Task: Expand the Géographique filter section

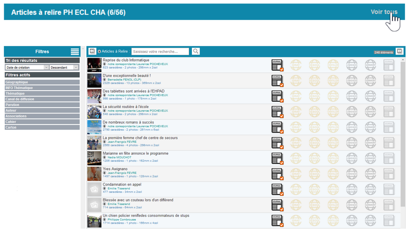Action: pyautogui.click(x=42, y=82)
